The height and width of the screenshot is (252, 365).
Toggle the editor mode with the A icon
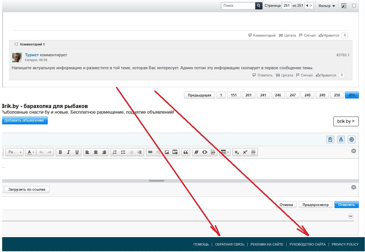pyautogui.click(x=341, y=139)
